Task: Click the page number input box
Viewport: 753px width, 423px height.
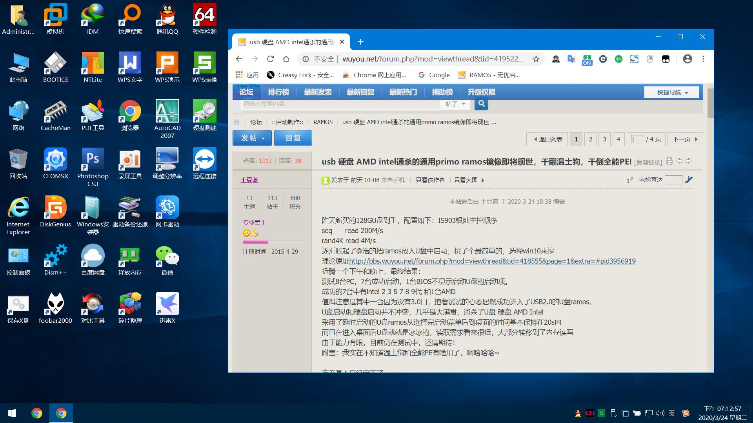Action: [637, 139]
